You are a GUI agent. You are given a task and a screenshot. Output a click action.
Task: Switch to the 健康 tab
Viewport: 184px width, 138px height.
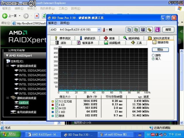[x=109, y=38]
